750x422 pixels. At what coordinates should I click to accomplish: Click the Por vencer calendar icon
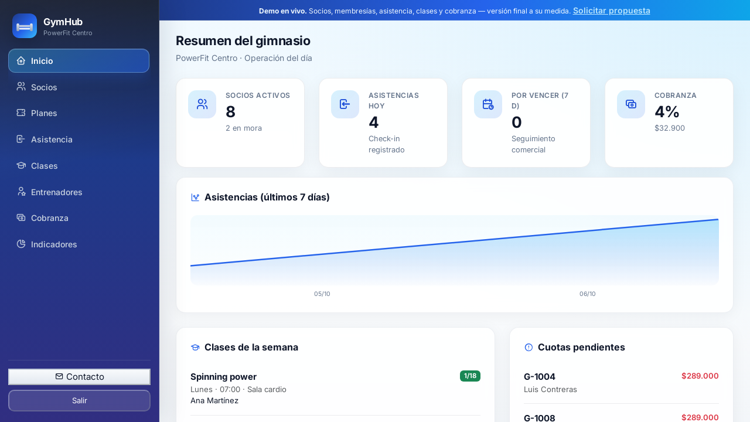coord(488,104)
